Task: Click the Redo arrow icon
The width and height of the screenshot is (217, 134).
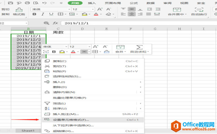Action: click(x=52, y=3)
